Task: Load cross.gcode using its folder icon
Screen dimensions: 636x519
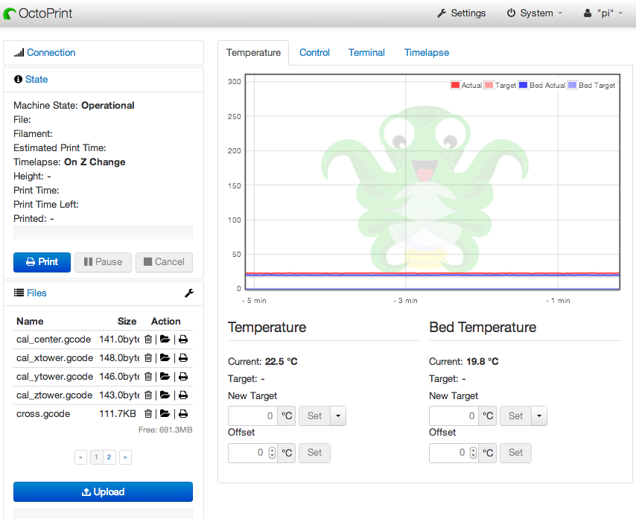Action: [165, 414]
